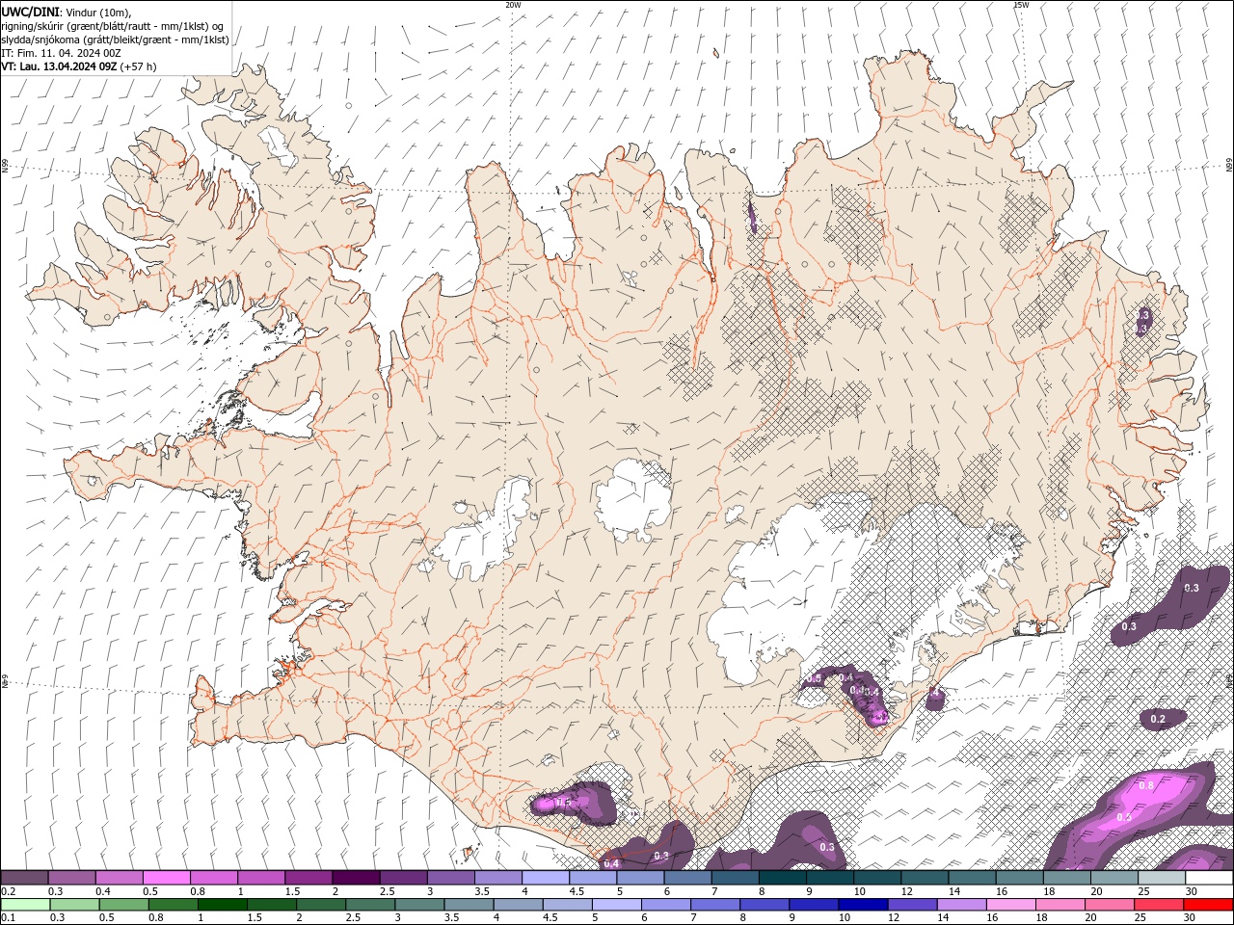The width and height of the screenshot is (1234, 925).
Task: Pick the upper legend 2 dark purple swatch
Action: pos(357,878)
